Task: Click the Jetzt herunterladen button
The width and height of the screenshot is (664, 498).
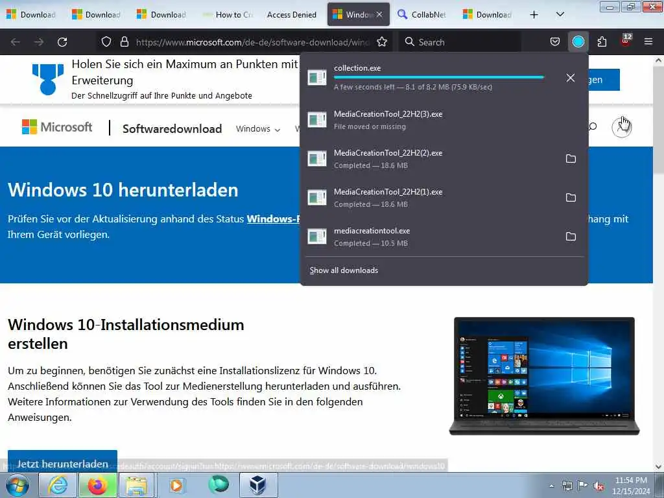Action: (62, 462)
